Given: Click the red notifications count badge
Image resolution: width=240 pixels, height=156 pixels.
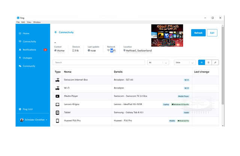Looking at the screenshot, I should [45, 50].
